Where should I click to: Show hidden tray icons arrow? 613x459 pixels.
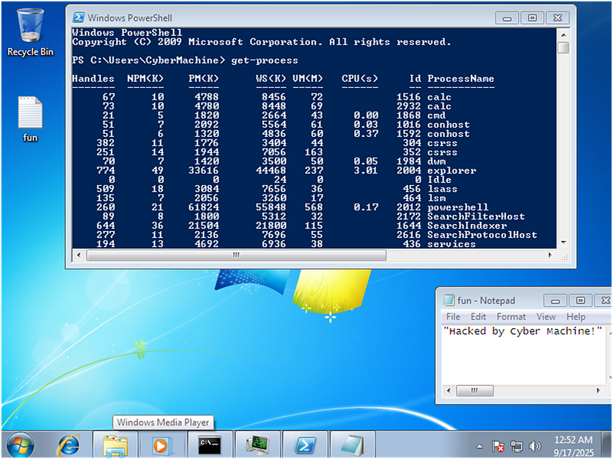coord(480,446)
